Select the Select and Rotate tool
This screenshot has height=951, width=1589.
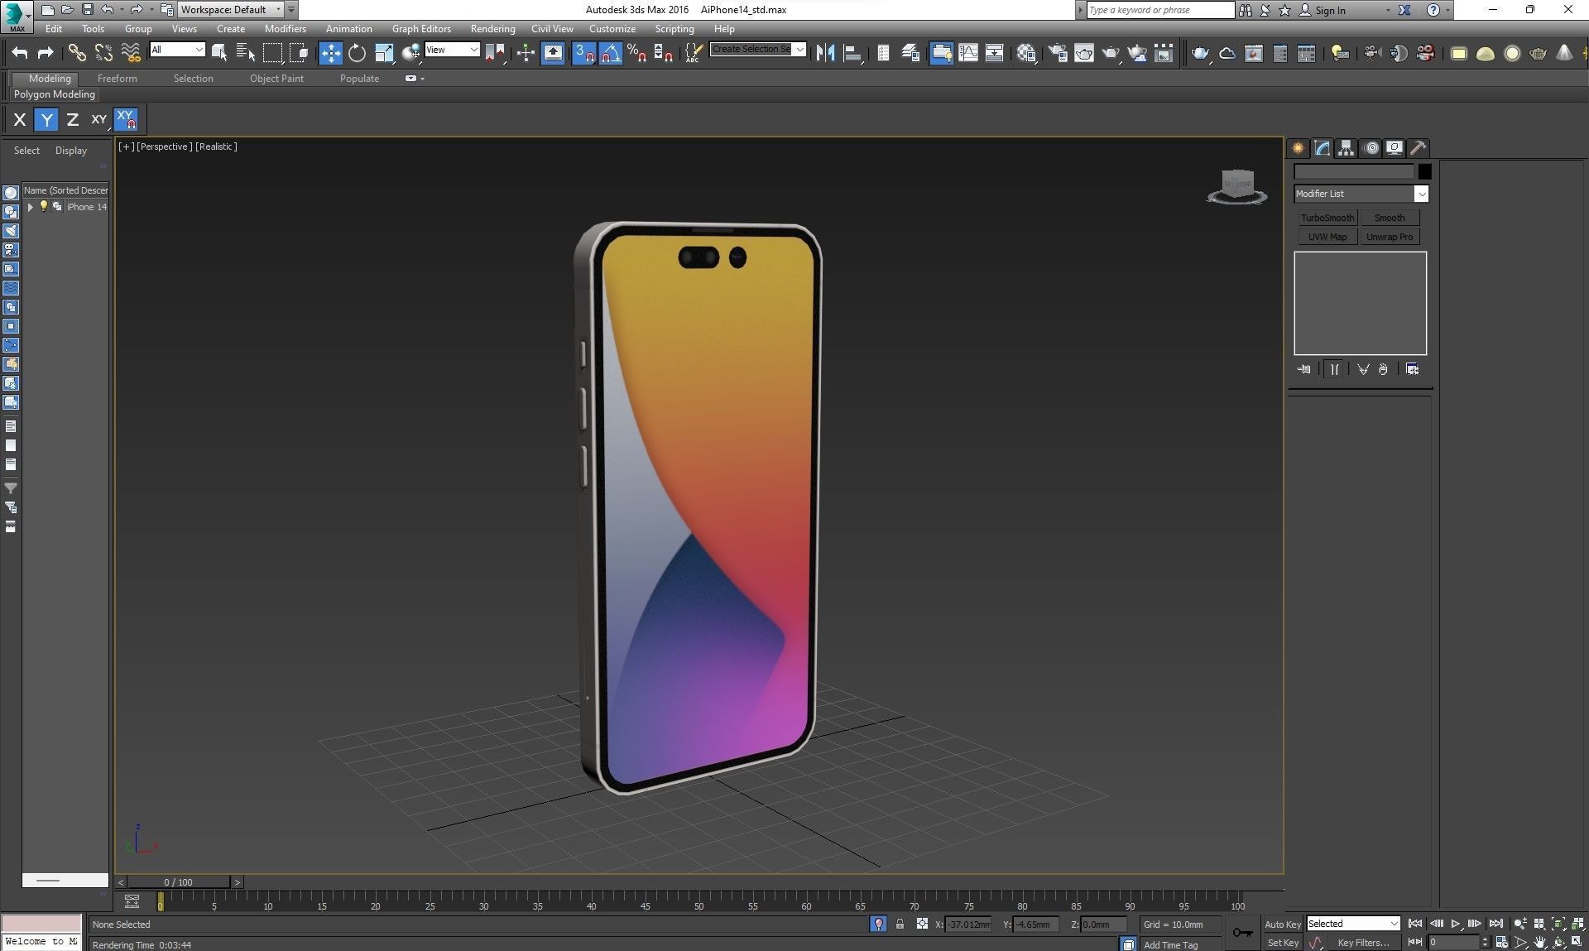tap(357, 53)
